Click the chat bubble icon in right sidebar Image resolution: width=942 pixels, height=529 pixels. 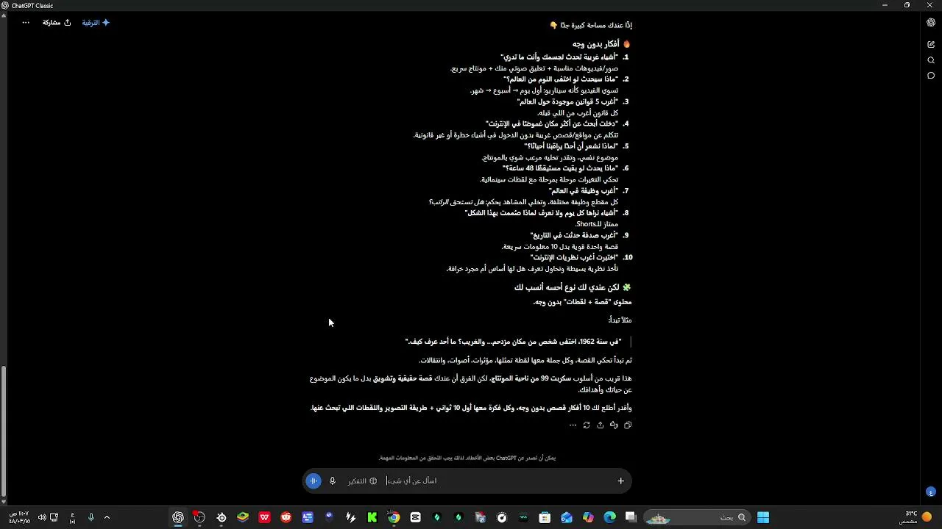931,76
